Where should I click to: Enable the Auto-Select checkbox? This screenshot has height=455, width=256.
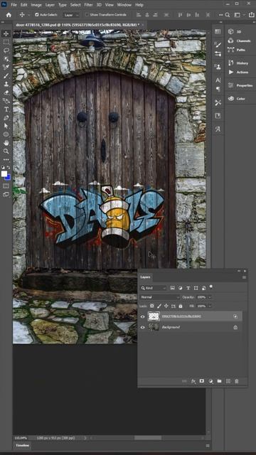pyautogui.click(x=37, y=15)
